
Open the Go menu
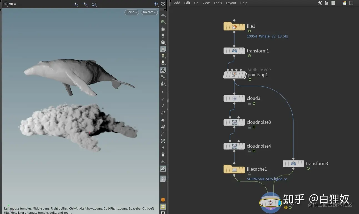(196, 3)
